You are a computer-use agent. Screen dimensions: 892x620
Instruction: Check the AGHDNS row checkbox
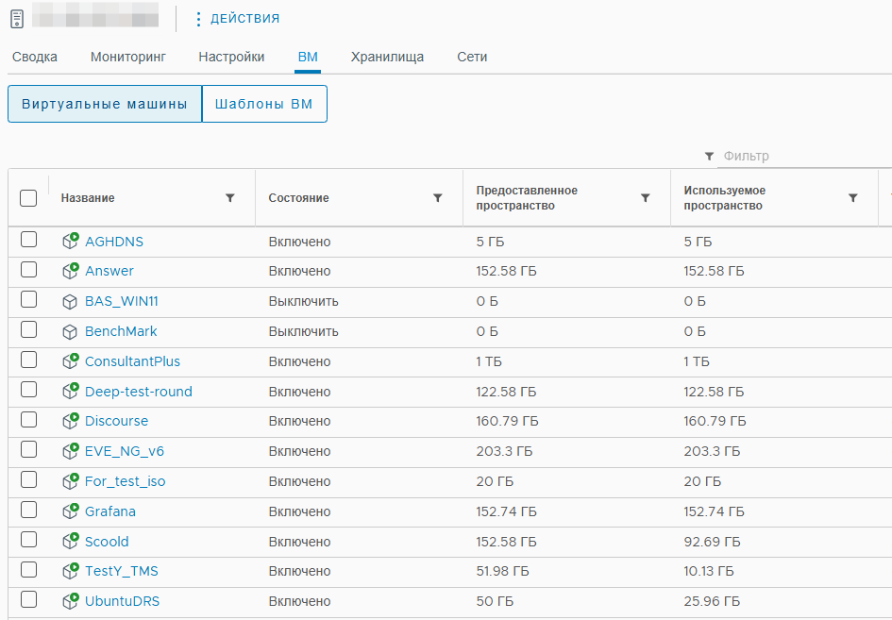[28, 240]
